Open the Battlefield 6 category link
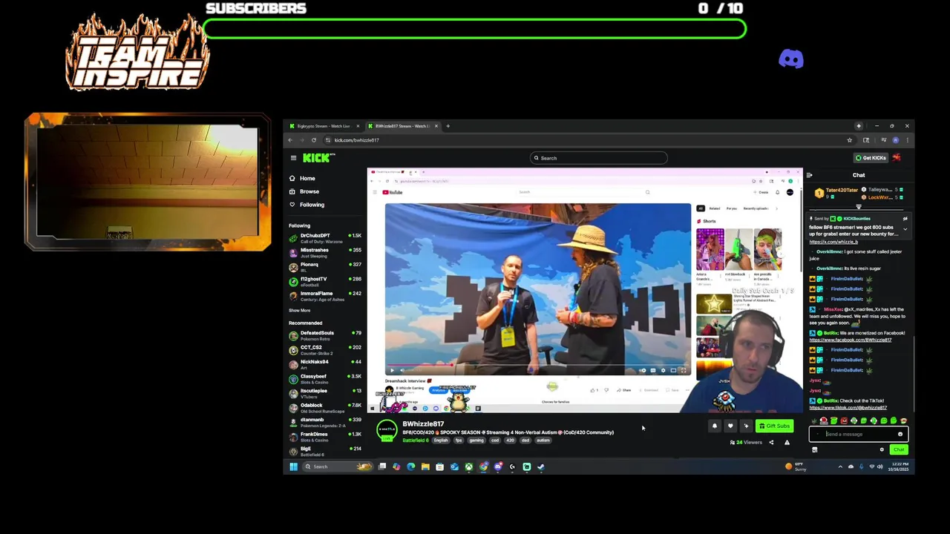Viewport: 950px width, 534px height. coord(416,441)
